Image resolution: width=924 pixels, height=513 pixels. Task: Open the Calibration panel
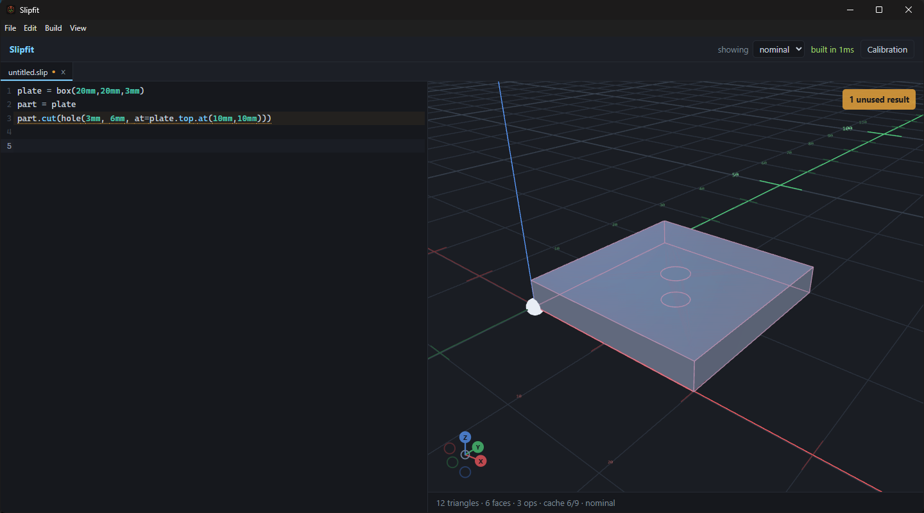pos(887,49)
